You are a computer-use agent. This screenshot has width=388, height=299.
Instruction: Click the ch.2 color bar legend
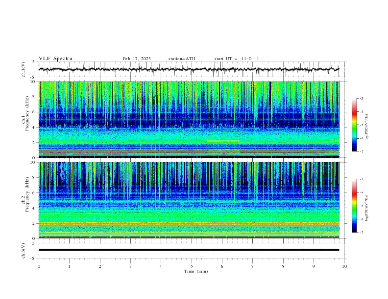click(x=354, y=206)
